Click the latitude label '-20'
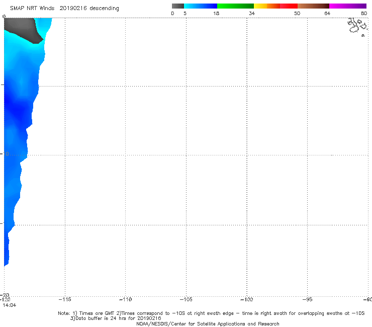 (5, 295)
